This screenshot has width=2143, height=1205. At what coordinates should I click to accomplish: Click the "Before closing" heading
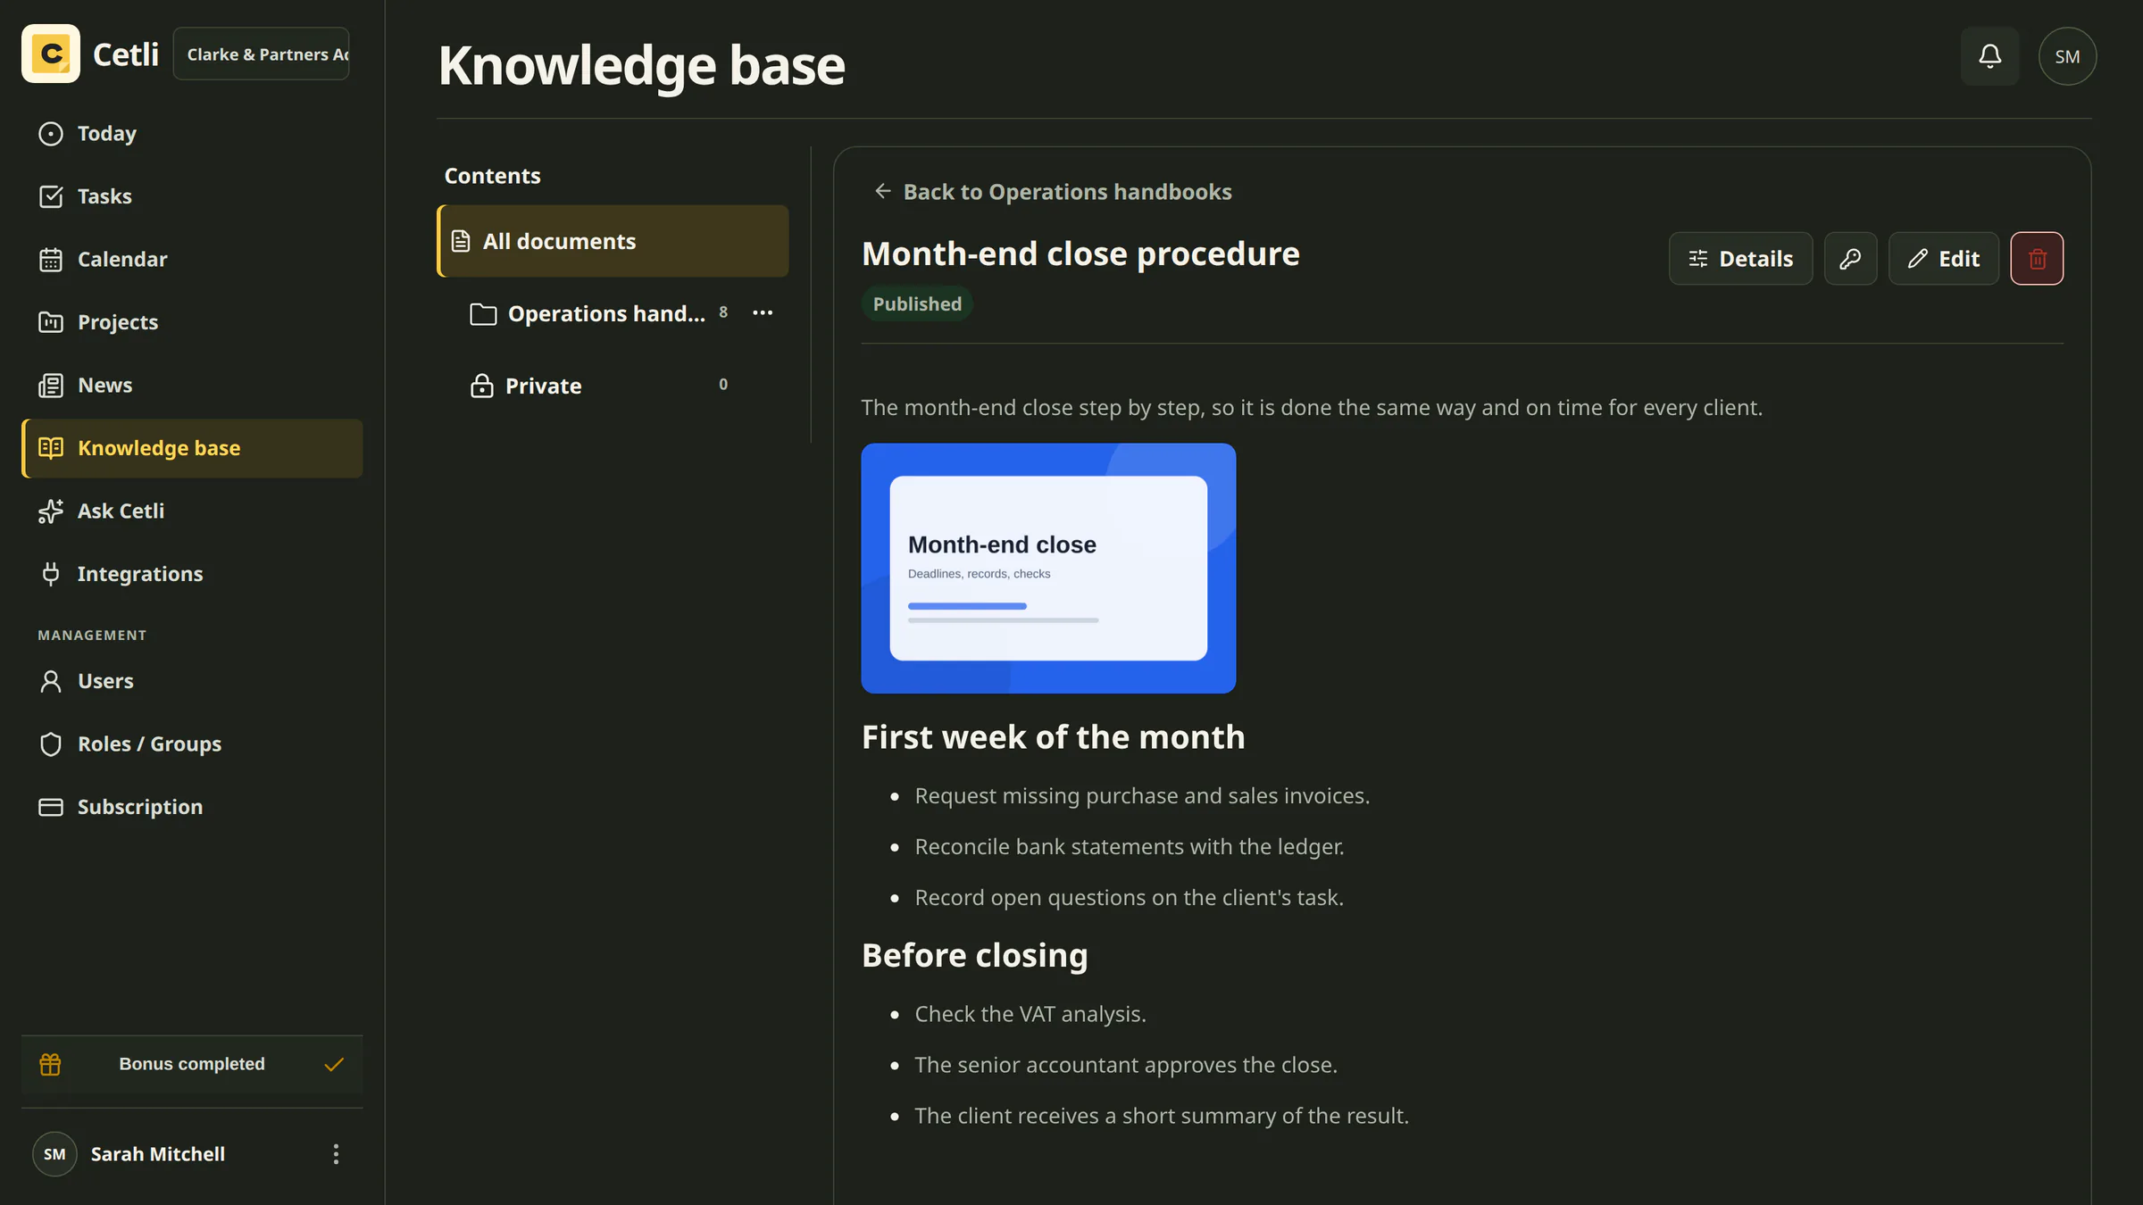974,955
